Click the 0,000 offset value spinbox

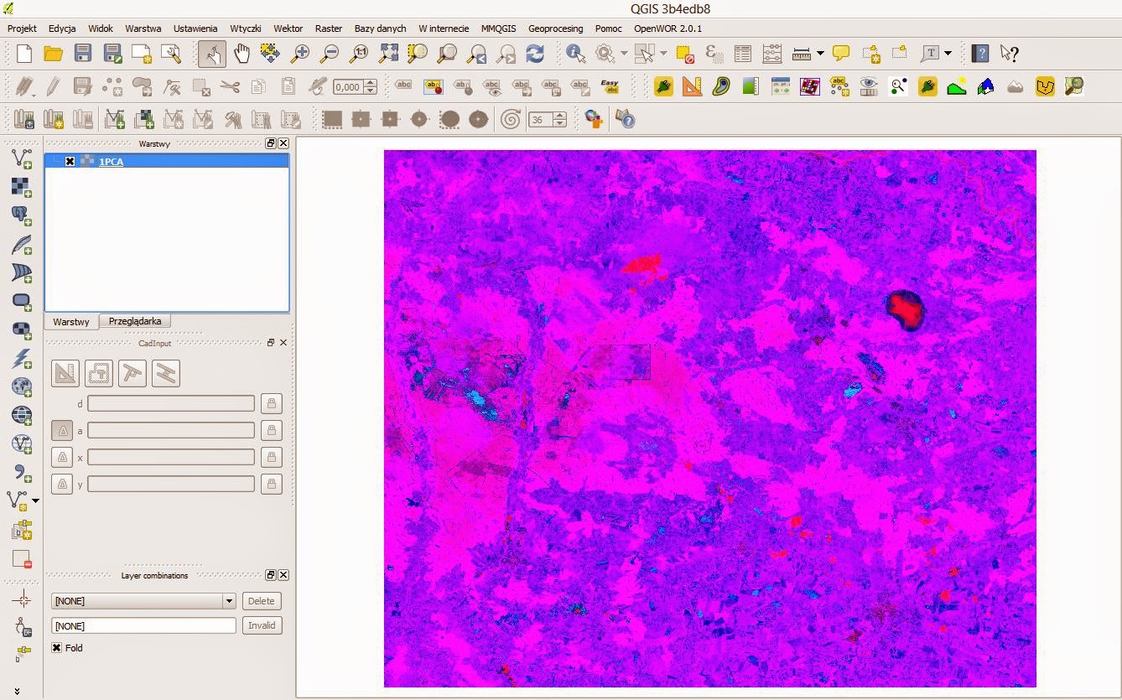[355, 87]
